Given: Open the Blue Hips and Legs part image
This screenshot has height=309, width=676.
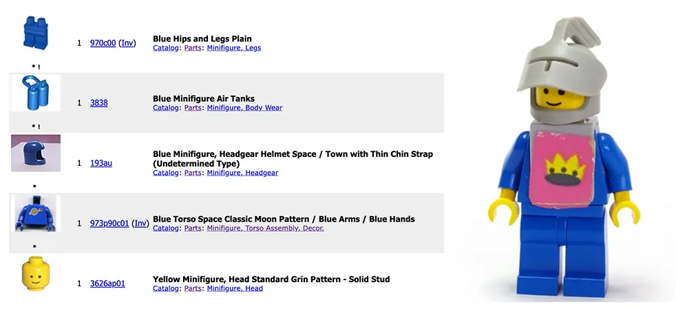Looking at the screenshot, I should [x=35, y=32].
